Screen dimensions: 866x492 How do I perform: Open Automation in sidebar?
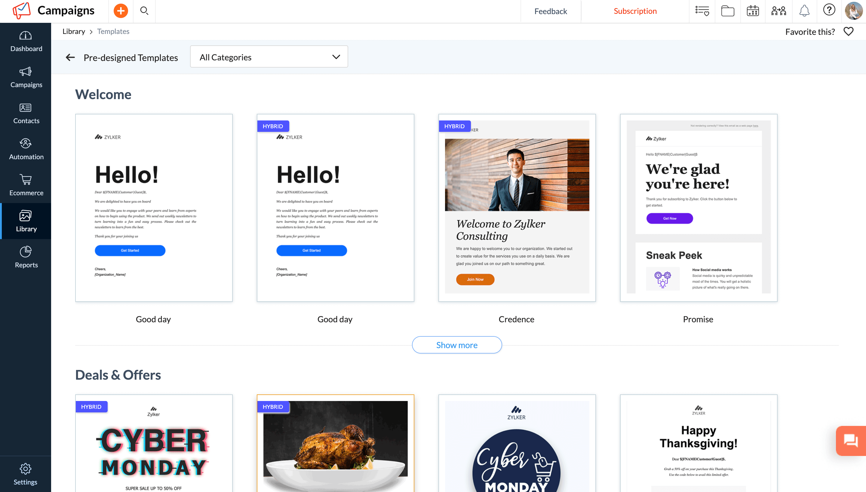[x=26, y=149]
